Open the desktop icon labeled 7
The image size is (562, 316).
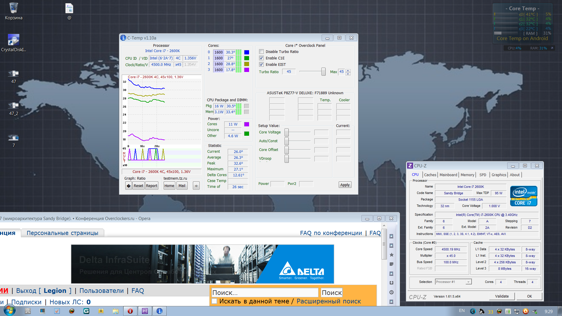pos(13,140)
